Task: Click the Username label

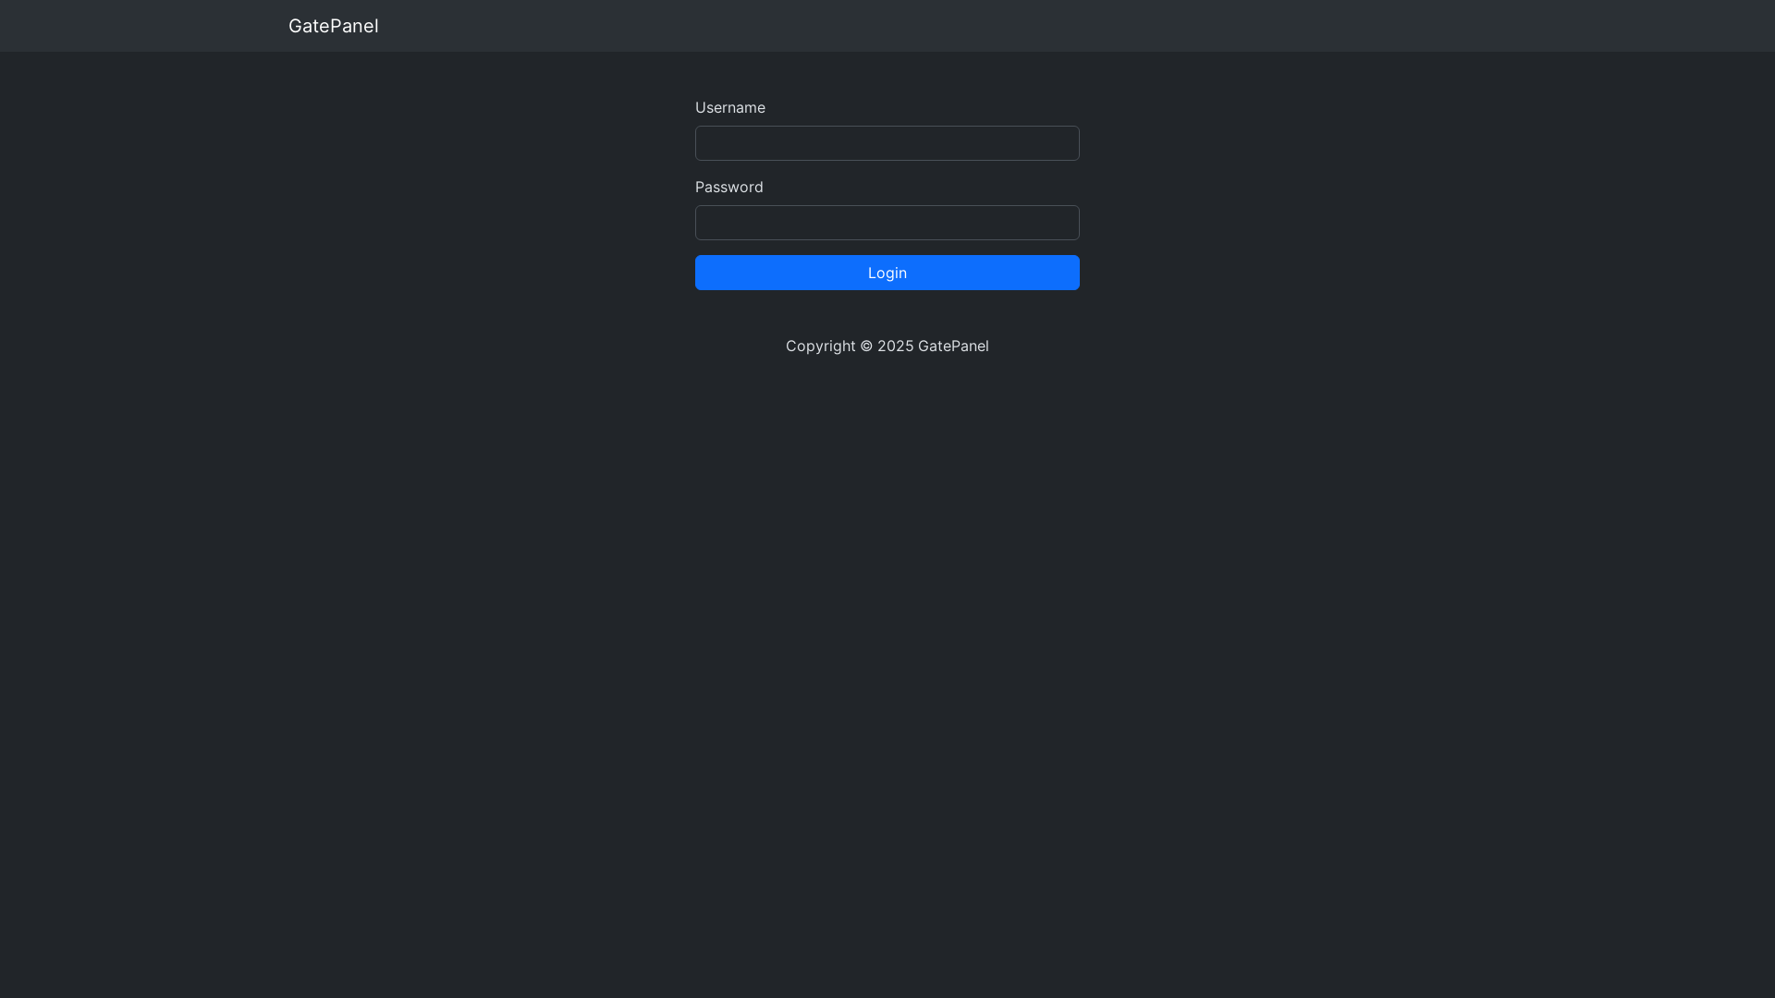Action: [x=730, y=107]
